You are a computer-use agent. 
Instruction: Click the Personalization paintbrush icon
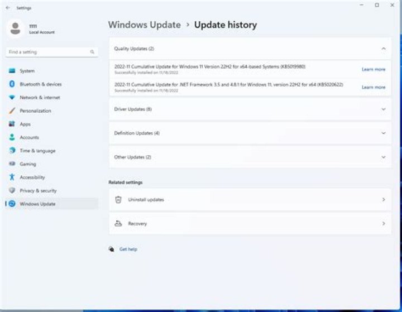pyautogui.click(x=12, y=111)
